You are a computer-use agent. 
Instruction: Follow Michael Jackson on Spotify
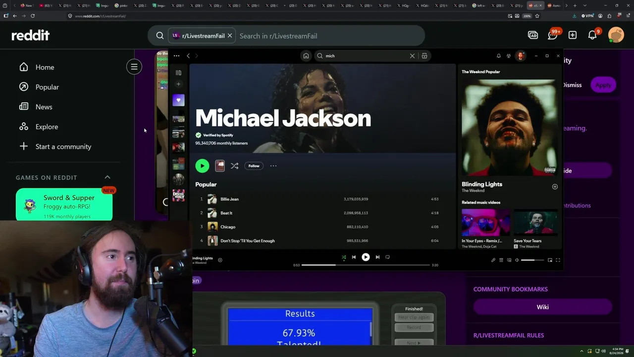point(254,166)
